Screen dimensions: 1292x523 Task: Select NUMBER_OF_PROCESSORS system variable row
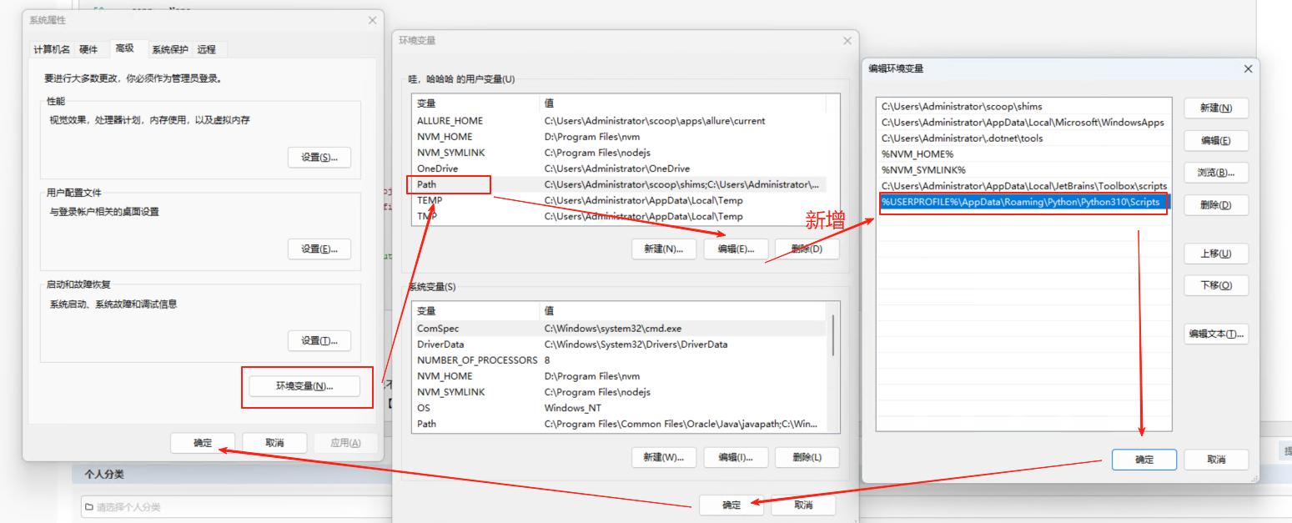[x=619, y=360]
